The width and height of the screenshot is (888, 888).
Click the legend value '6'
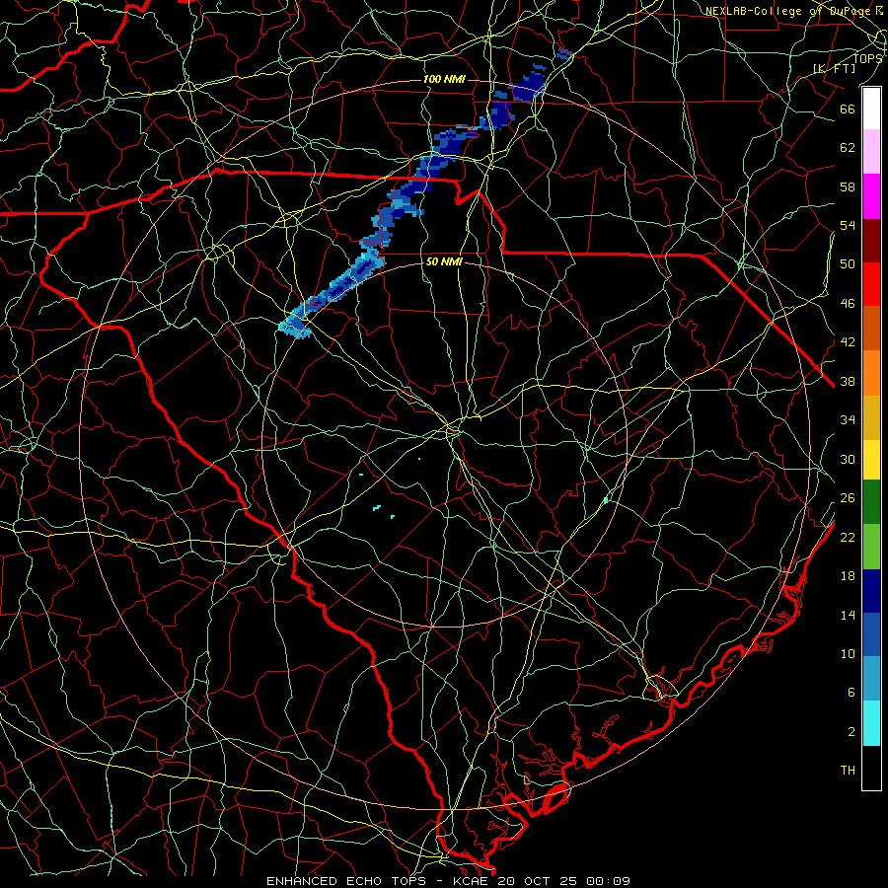click(x=851, y=693)
